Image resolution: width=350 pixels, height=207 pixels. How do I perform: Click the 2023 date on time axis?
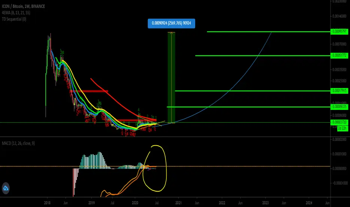266,203
